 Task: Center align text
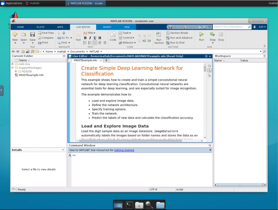tap(100, 43)
